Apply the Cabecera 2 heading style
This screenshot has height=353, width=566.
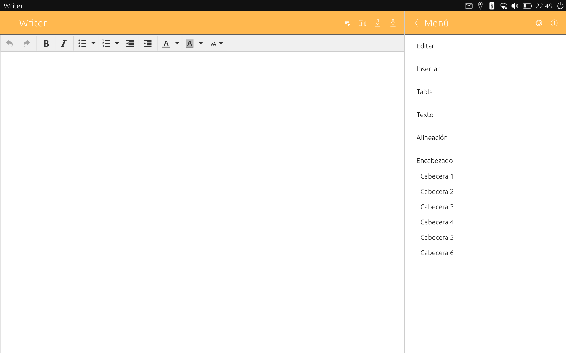pos(437,192)
